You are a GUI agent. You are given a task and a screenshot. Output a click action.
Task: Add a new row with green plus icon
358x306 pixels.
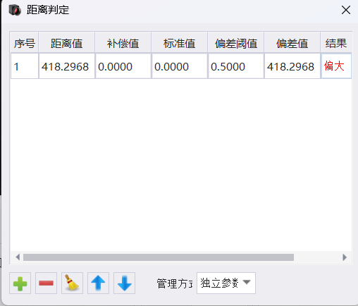[20, 283]
